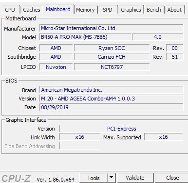Click Southbridge revision value 51
Viewport: 188px width, 183px height.
[x=175, y=57]
